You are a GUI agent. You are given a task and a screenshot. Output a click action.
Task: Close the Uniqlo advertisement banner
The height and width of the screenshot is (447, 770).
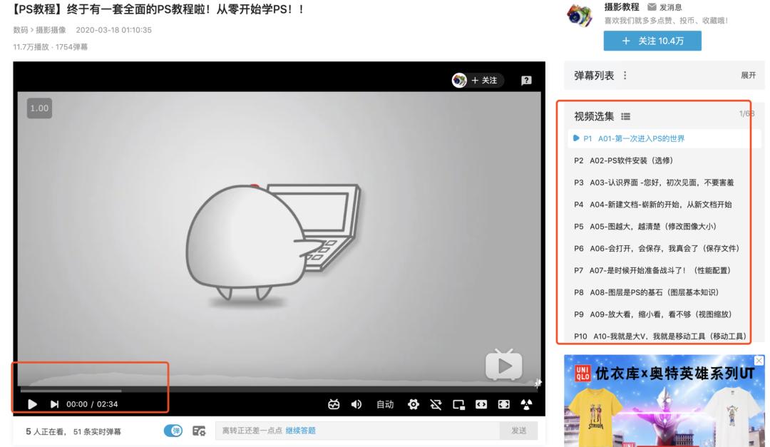pyautogui.click(x=759, y=361)
